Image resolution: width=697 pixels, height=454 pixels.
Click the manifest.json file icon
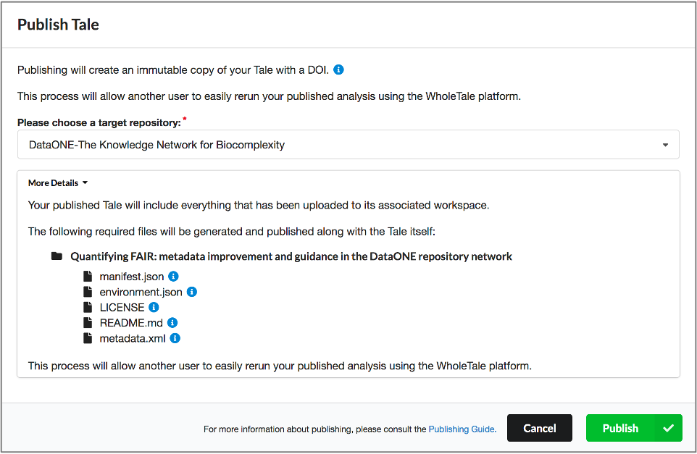click(88, 277)
